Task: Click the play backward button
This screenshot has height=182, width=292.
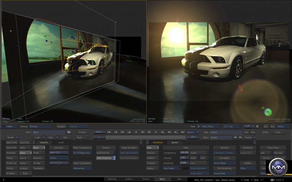Action: tap(136, 132)
